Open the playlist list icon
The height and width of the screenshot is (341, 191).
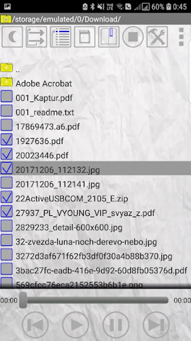[61, 37]
